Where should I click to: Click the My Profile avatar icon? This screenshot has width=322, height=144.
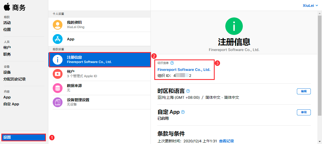58,25
